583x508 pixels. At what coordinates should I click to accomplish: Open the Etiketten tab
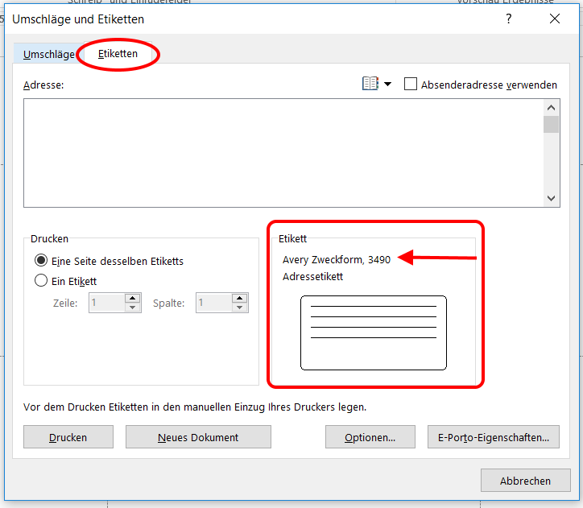point(118,54)
